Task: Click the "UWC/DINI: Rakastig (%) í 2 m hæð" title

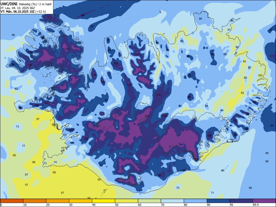Action: pos(26,4)
